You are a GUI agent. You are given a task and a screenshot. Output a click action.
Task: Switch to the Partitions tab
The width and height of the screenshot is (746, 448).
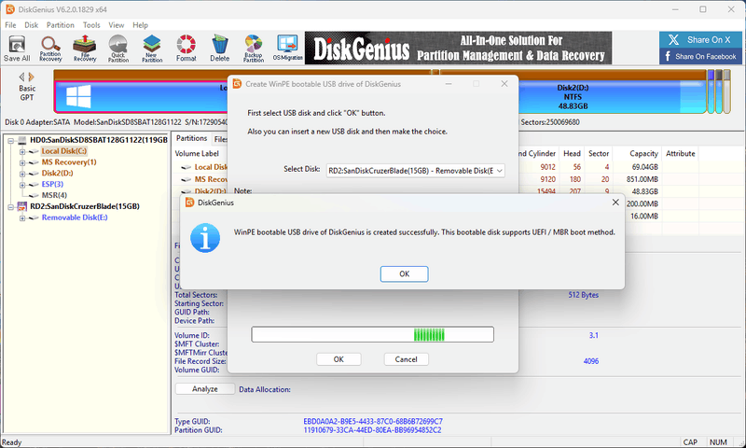coord(192,138)
